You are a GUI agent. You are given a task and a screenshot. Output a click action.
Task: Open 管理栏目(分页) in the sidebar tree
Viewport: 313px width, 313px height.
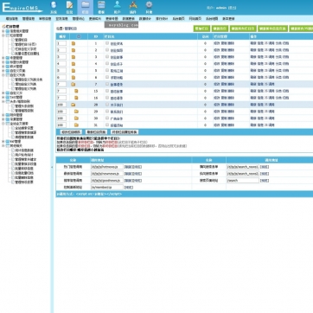[26, 44]
